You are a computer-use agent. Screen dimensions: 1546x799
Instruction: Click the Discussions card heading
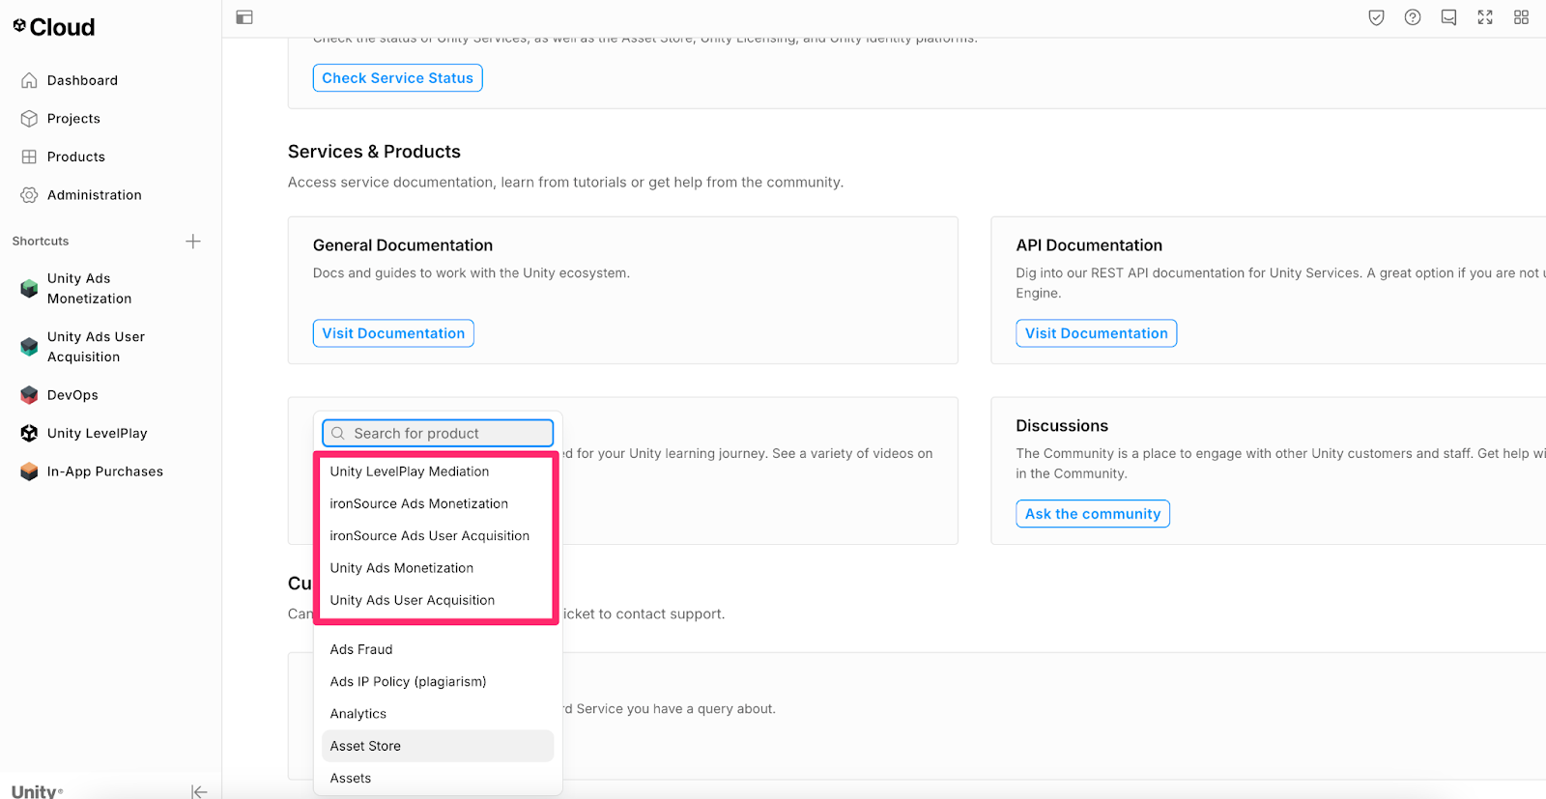[x=1062, y=426]
